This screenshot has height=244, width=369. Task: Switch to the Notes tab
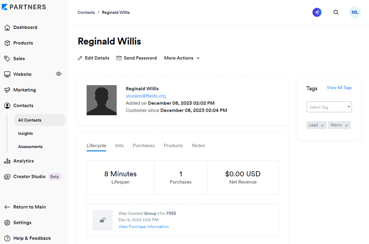tap(199, 146)
